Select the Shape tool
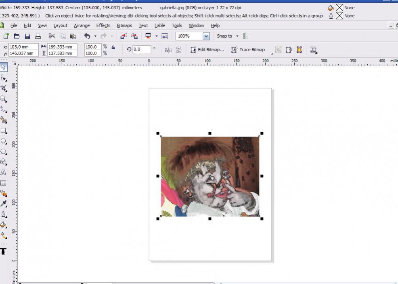Image resolution: width=398 pixels, height=284 pixels. (x=4, y=78)
